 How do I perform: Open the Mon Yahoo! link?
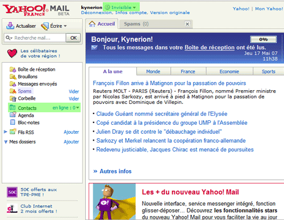[269, 9]
